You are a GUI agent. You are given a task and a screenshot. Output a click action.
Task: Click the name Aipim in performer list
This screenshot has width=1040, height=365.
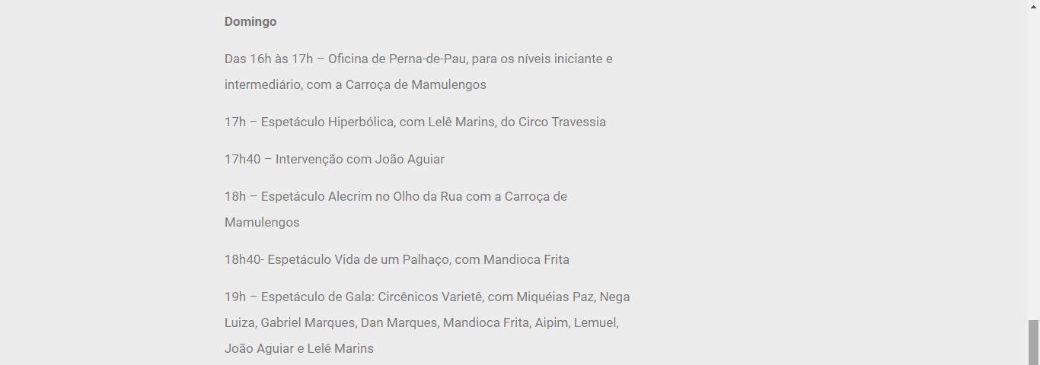551,322
